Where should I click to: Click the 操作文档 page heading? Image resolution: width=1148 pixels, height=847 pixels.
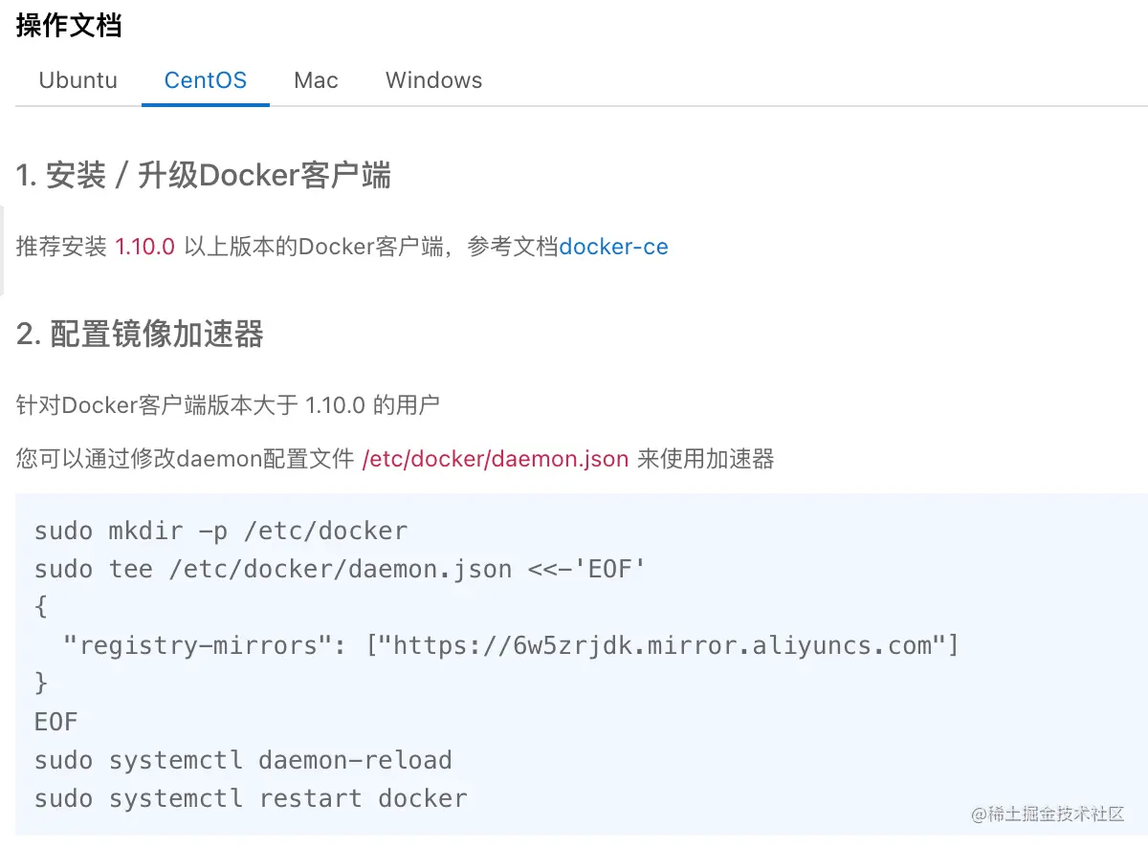69,26
